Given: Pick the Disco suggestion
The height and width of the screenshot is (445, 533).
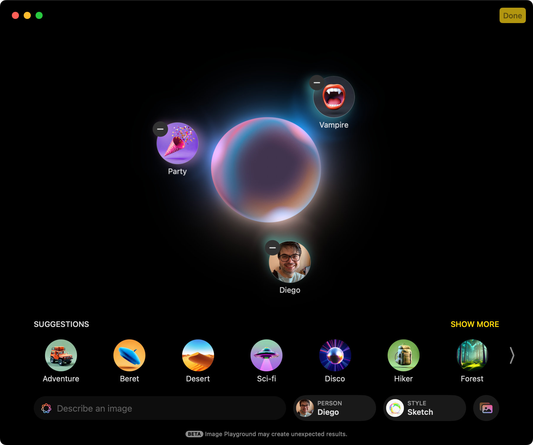Looking at the screenshot, I should click(335, 355).
